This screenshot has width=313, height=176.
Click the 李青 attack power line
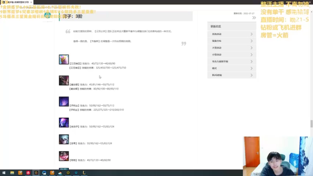pos(90,144)
